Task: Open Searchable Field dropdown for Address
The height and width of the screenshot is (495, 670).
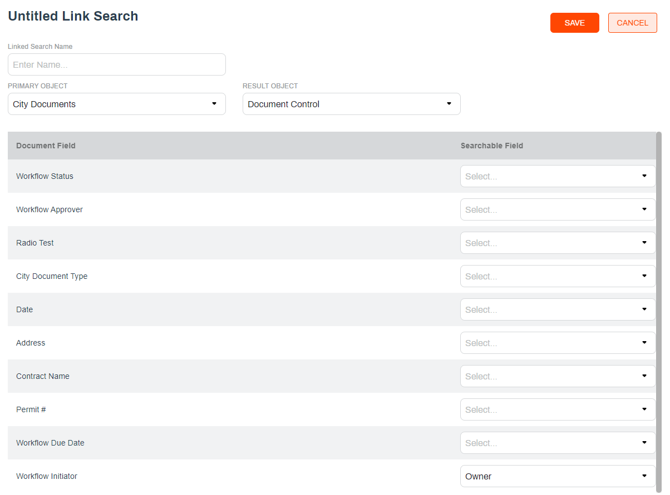Action: coord(558,343)
